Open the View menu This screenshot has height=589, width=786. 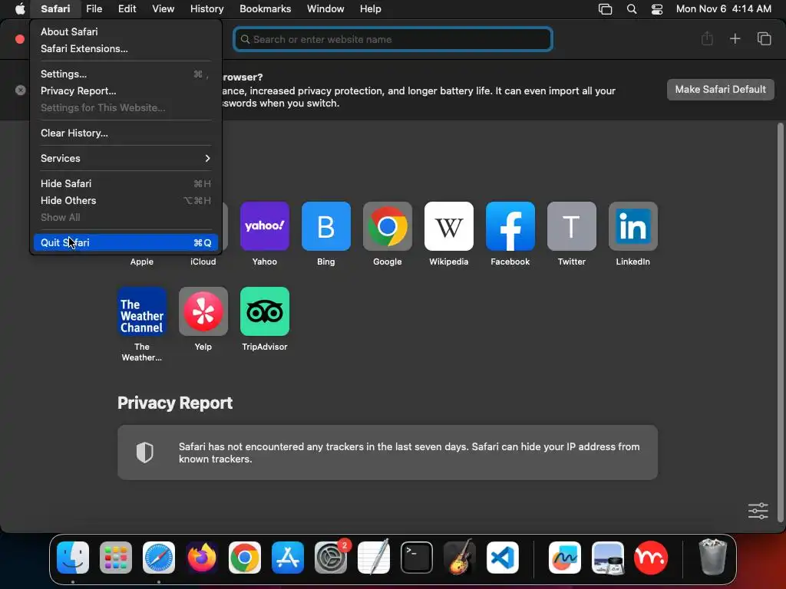click(163, 8)
